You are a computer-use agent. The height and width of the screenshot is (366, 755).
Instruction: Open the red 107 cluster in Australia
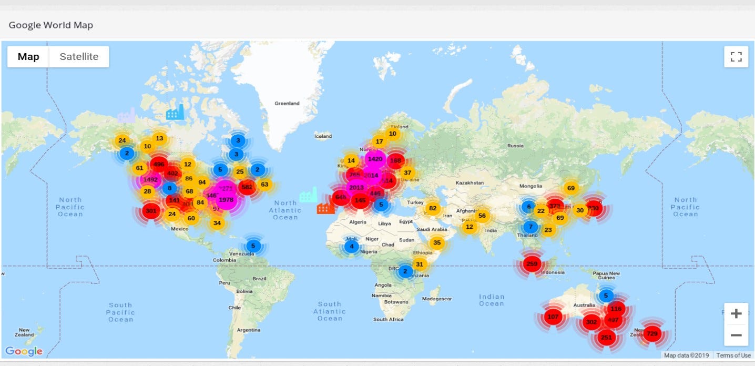pyautogui.click(x=553, y=317)
